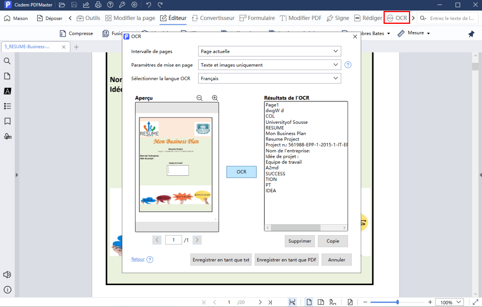Image resolution: width=482 pixels, height=307 pixels.
Task: Open the page thumbnails sidebar icon
Action: point(7,76)
